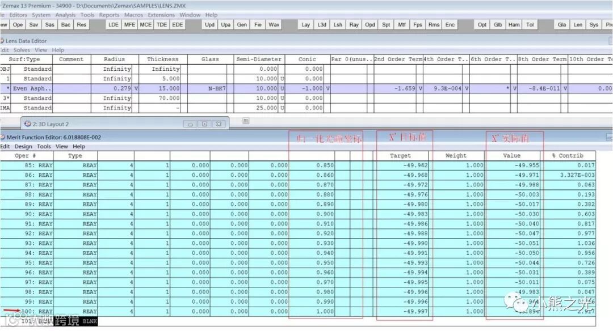
Task: Open Solves menu in Lens Data Editor
Action: point(22,50)
